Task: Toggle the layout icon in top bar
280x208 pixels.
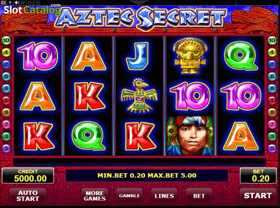Action: point(36,2)
